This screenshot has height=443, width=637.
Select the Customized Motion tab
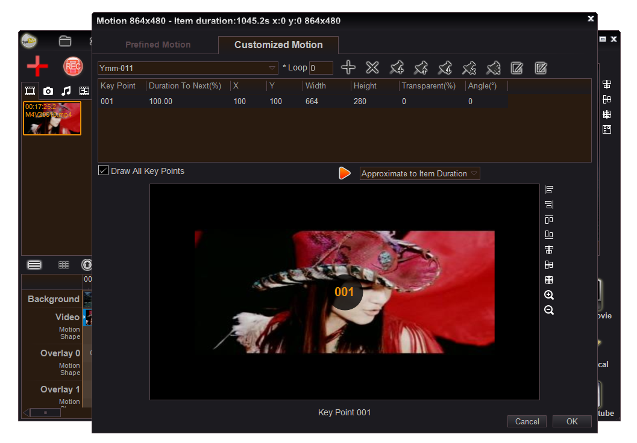point(278,45)
